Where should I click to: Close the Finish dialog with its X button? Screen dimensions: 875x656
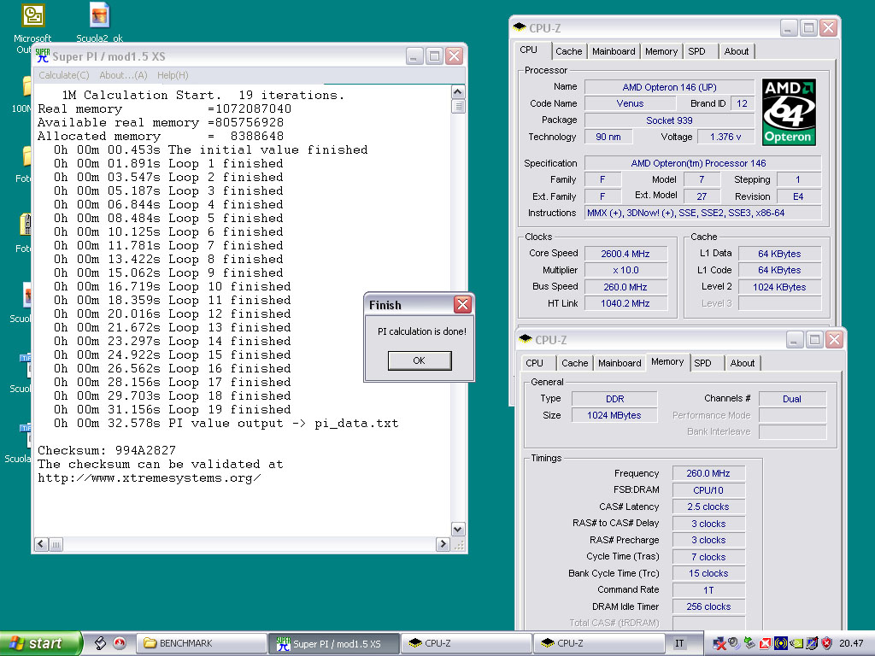click(x=462, y=304)
